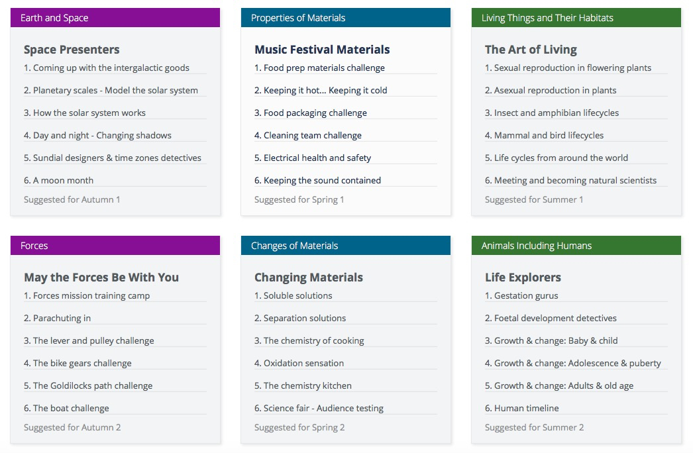Open lesson 'Planetary scales - Model the solar system'
The image size is (693, 453).
[x=115, y=91]
